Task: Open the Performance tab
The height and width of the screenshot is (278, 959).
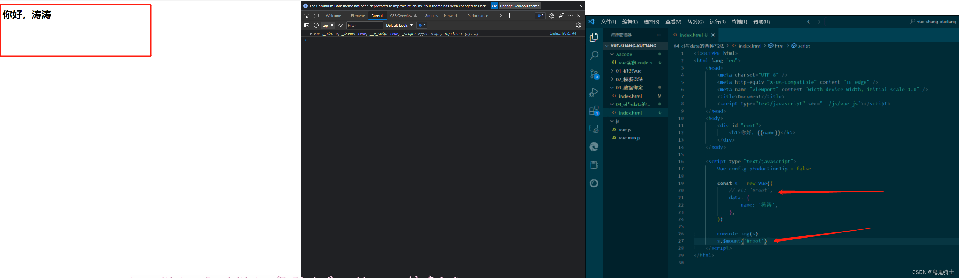Action: [x=477, y=15]
